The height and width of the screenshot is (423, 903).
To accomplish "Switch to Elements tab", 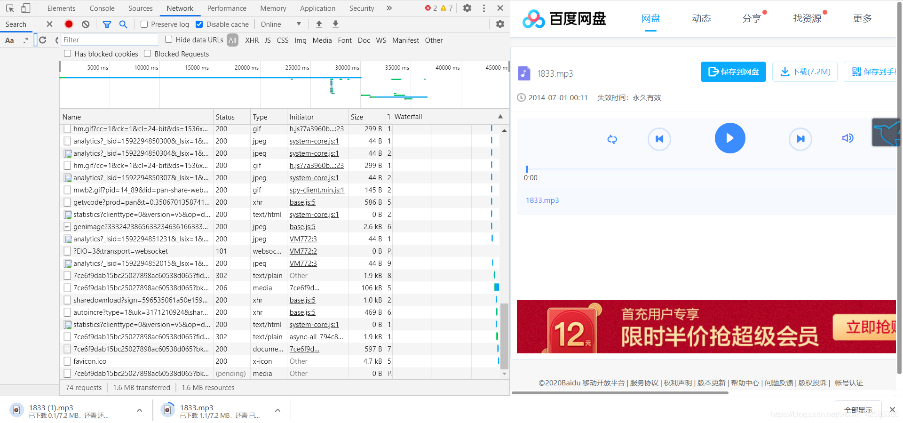I will [x=61, y=8].
